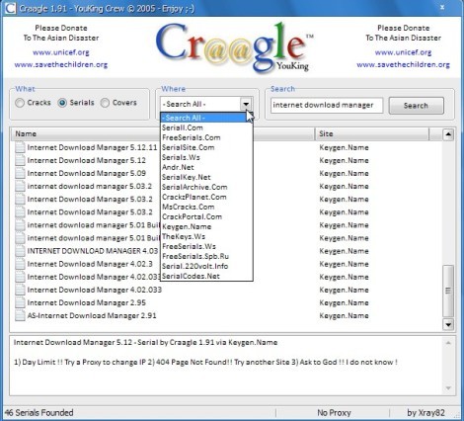The image size is (464, 421).
Task: Select 'Internet Download Manager 5.12' result
Action: click(87, 160)
